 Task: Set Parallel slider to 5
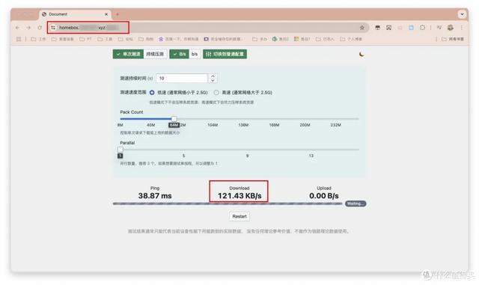pyautogui.click(x=183, y=156)
